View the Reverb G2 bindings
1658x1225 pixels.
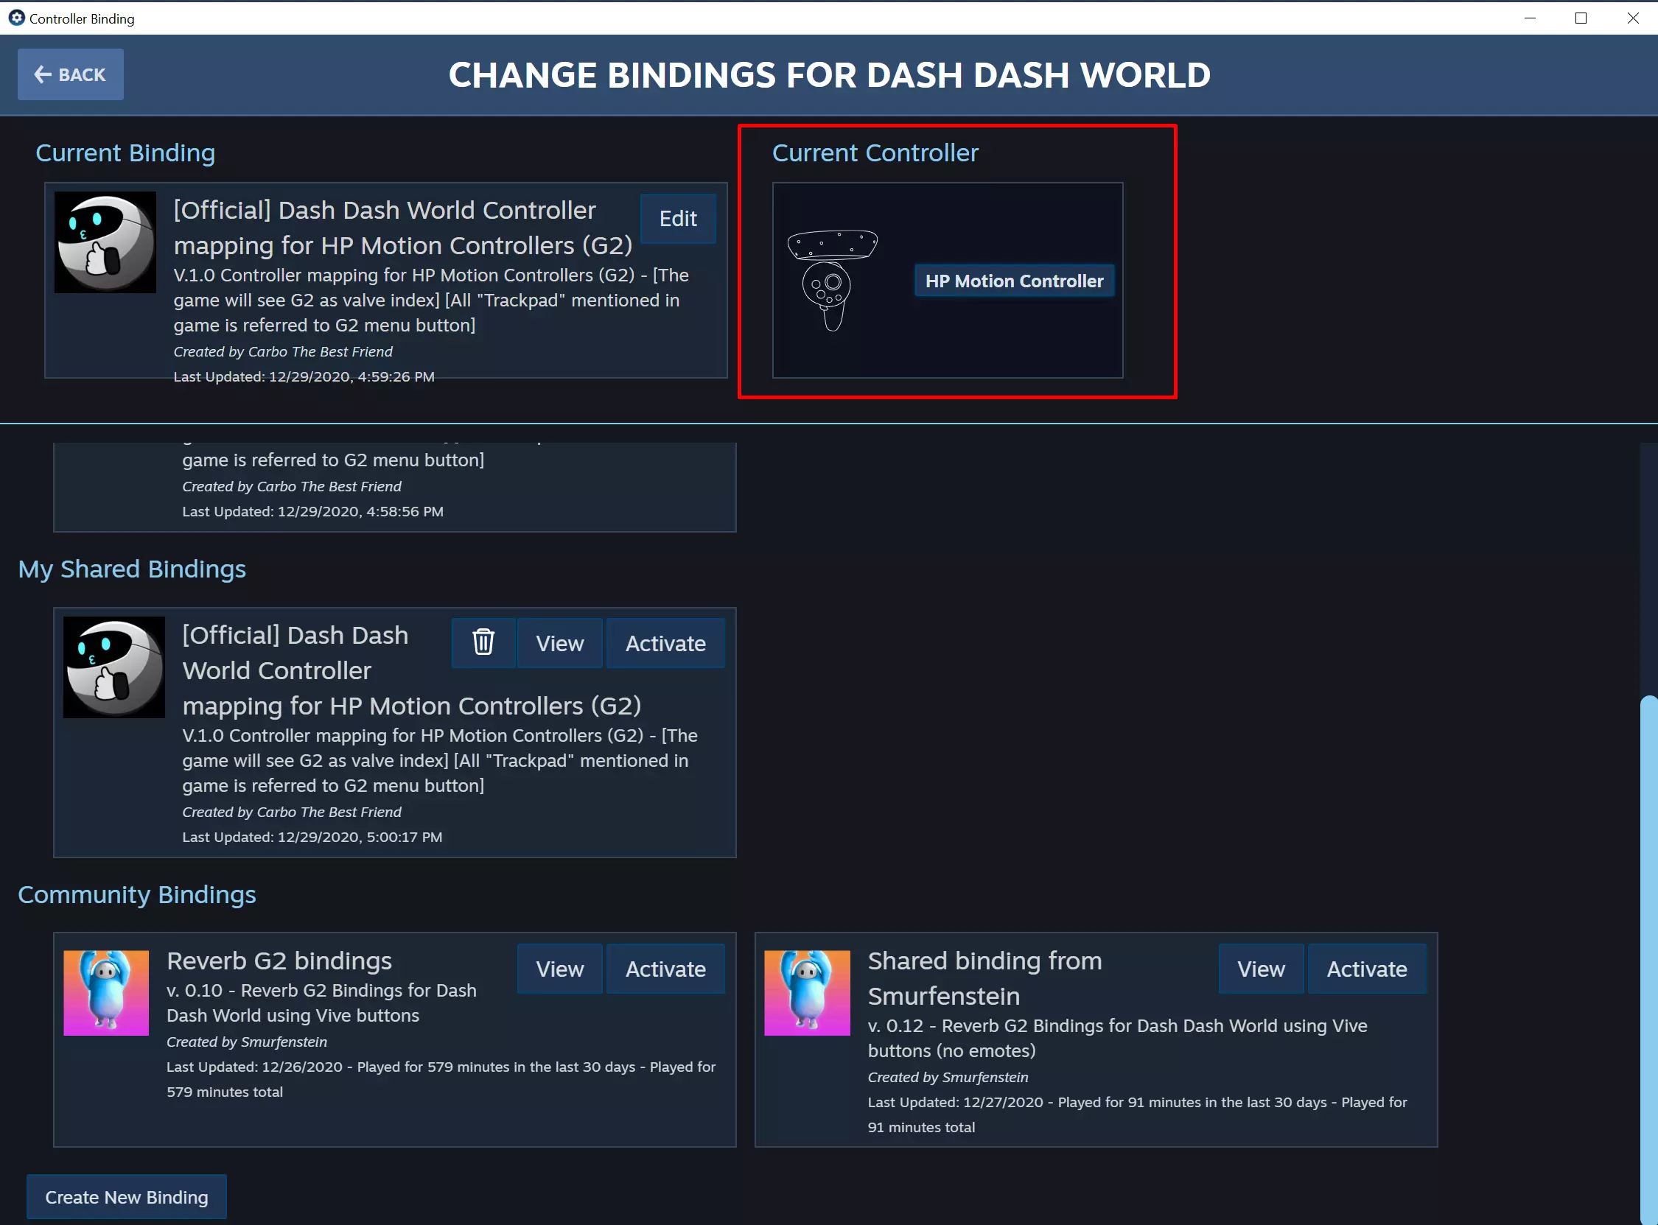(559, 969)
